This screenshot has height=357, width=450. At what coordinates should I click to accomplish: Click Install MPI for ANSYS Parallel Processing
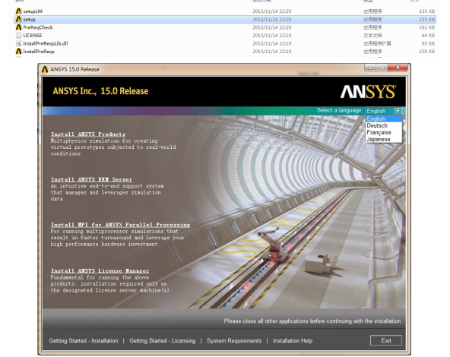(120, 225)
